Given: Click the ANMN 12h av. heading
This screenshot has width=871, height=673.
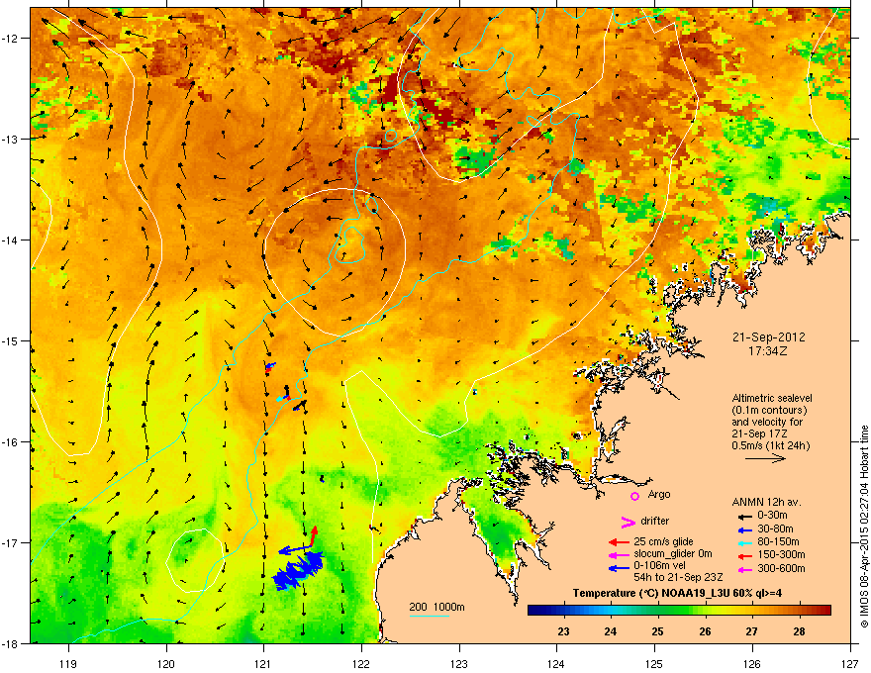Looking at the screenshot, I should tap(766, 502).
